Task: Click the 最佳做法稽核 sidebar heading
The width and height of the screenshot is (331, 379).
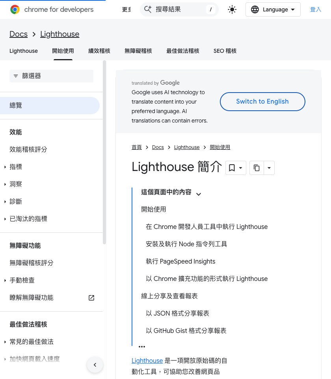Action: click(x=28, y=324)
